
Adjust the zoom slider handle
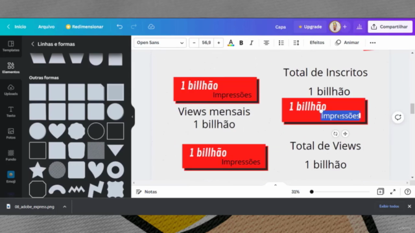311,192
